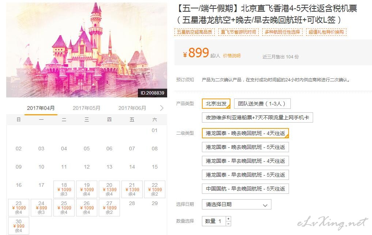Click the 超值礼包特价换购 tag
The width and height of the screenshot is (372, 235).
(x=326, y=32)
